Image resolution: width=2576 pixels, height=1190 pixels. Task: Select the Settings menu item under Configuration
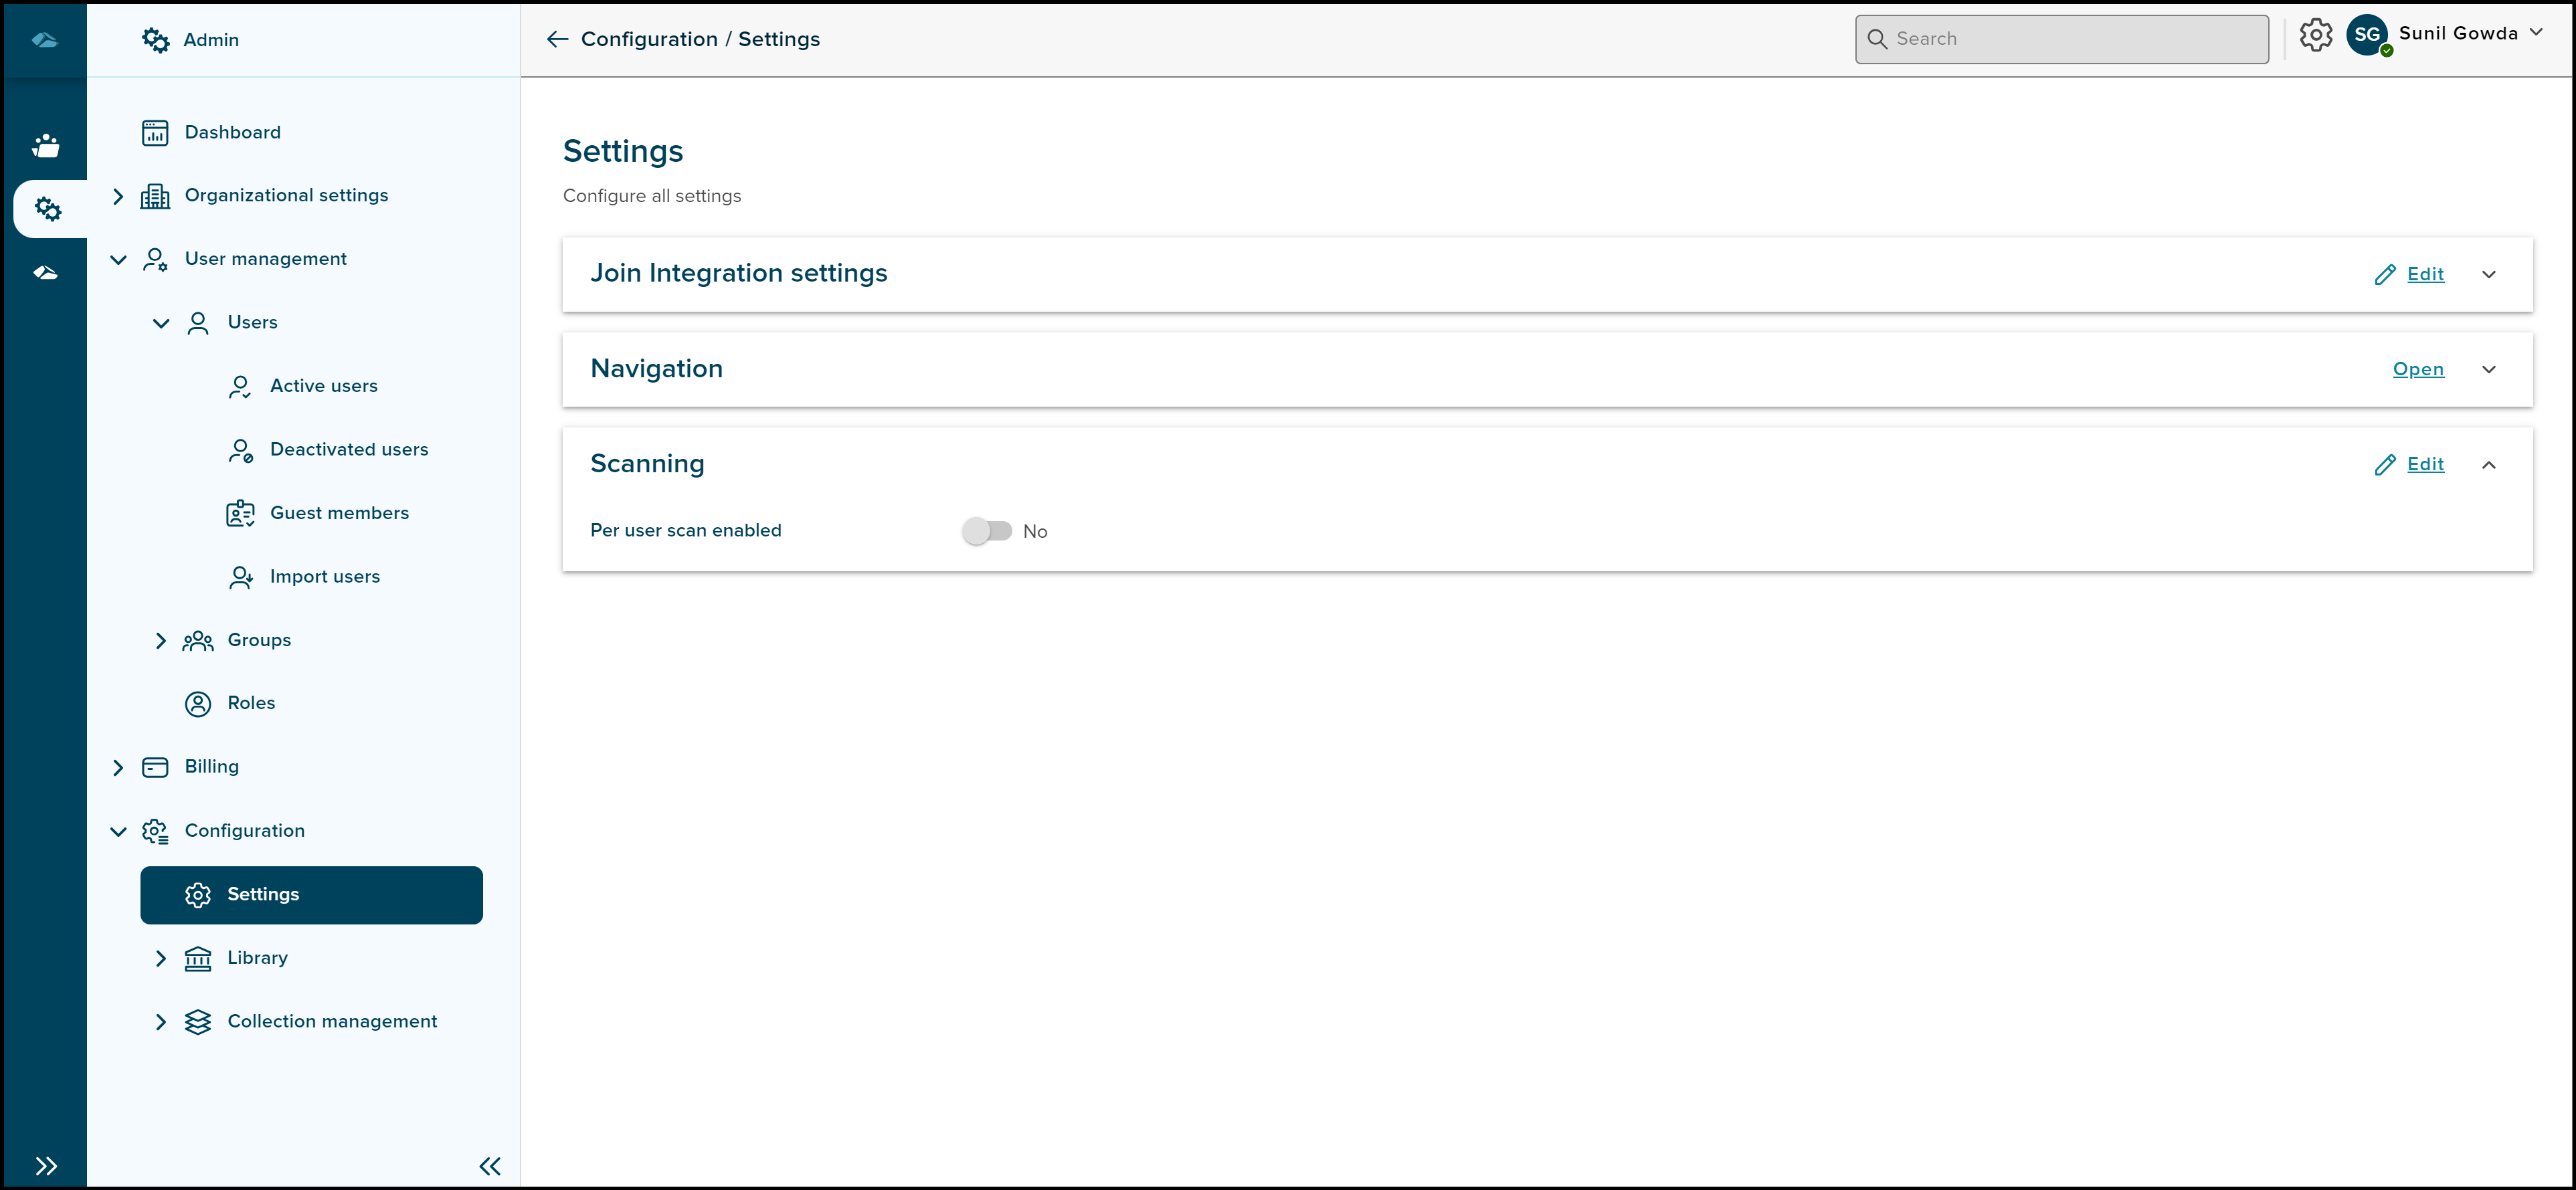263,894
